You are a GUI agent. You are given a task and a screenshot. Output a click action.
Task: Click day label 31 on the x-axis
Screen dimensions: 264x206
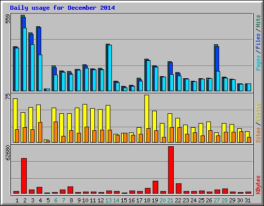pyautogui.click(x=247, y=200)
